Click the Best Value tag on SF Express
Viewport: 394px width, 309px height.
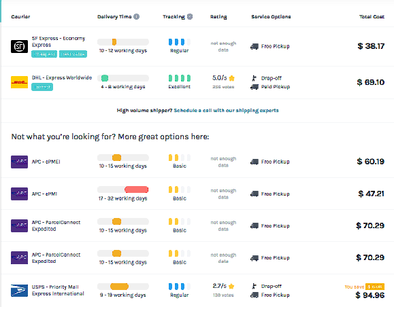[x=73, y=54]
